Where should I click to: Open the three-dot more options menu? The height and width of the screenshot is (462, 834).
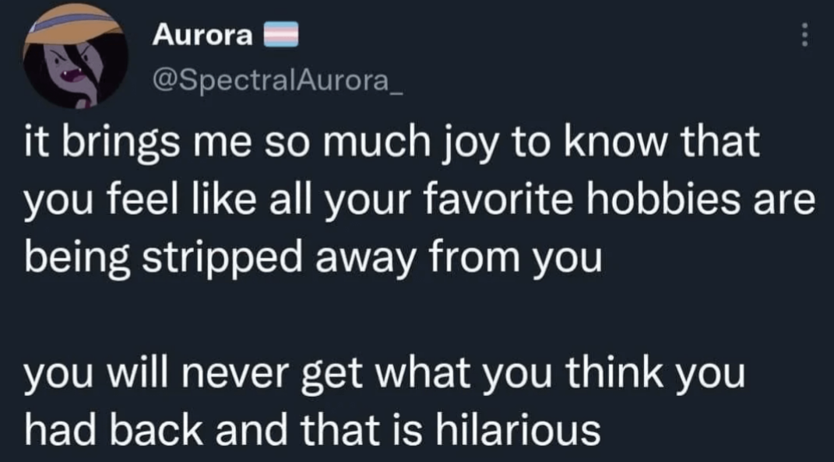[804, 34]
